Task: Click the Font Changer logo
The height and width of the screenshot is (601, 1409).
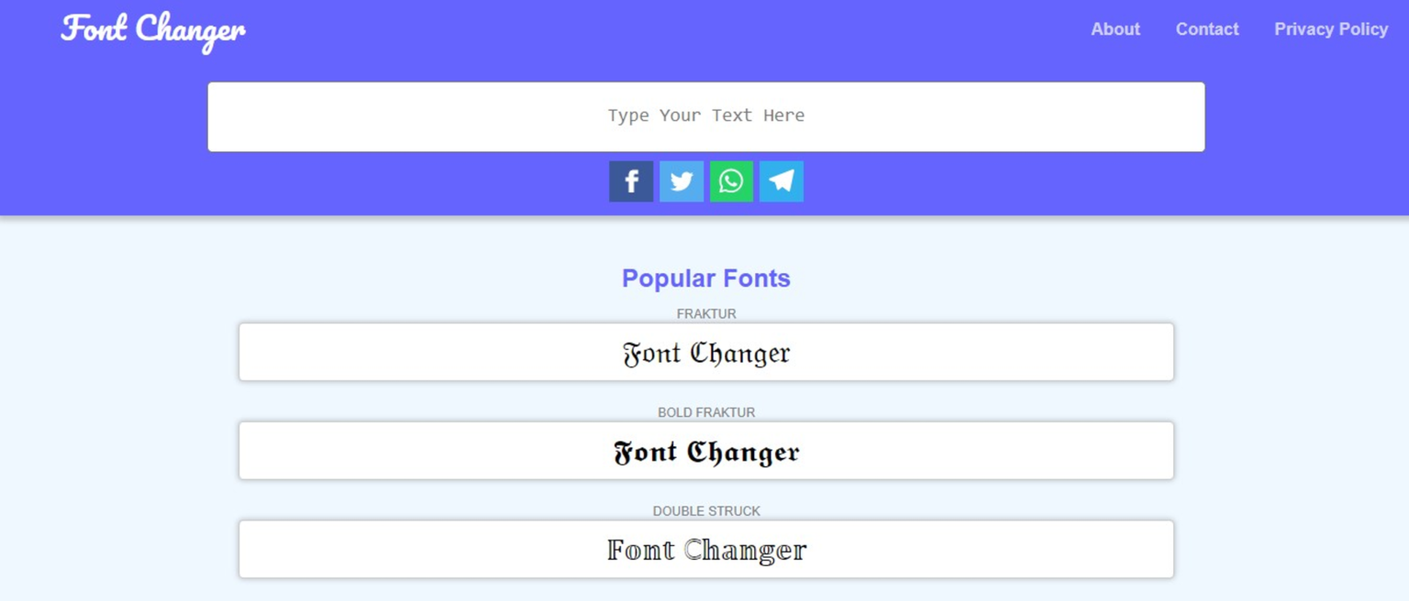Action: point(152,31)
